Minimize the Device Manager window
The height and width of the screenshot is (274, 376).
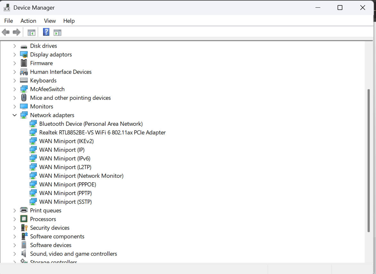pyautogui.click(x=318, y=8)
